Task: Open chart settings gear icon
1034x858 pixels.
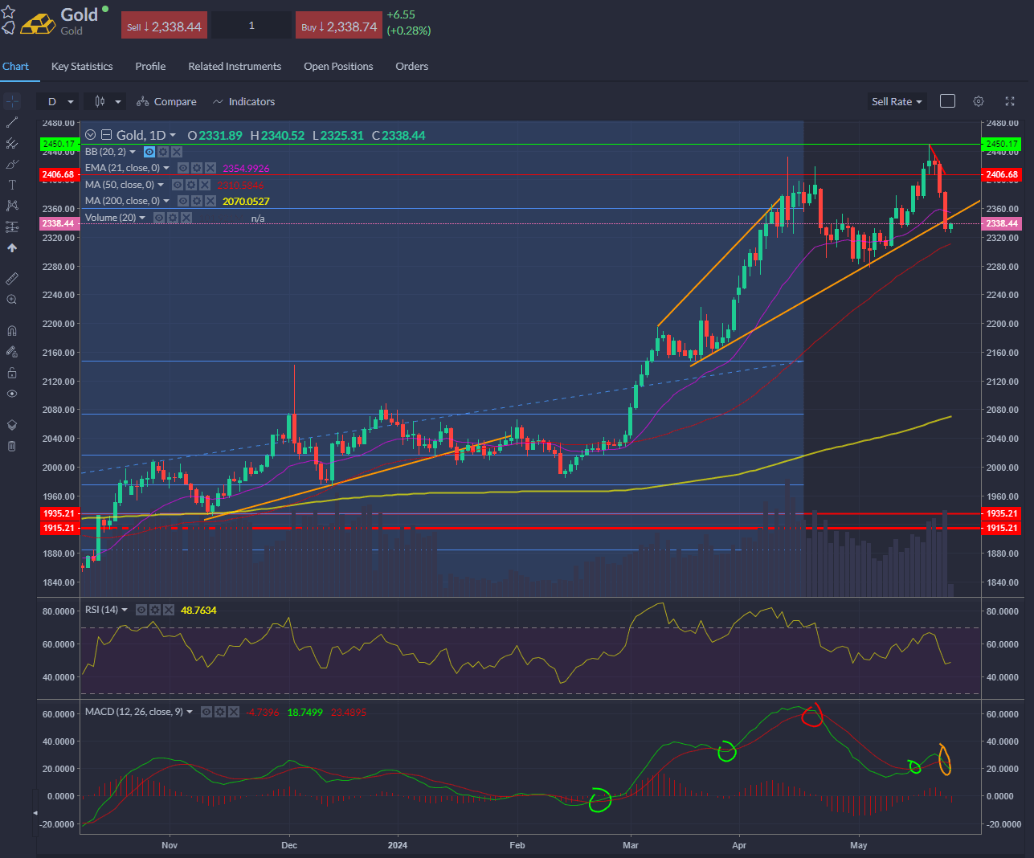Action: coord(978,101)
